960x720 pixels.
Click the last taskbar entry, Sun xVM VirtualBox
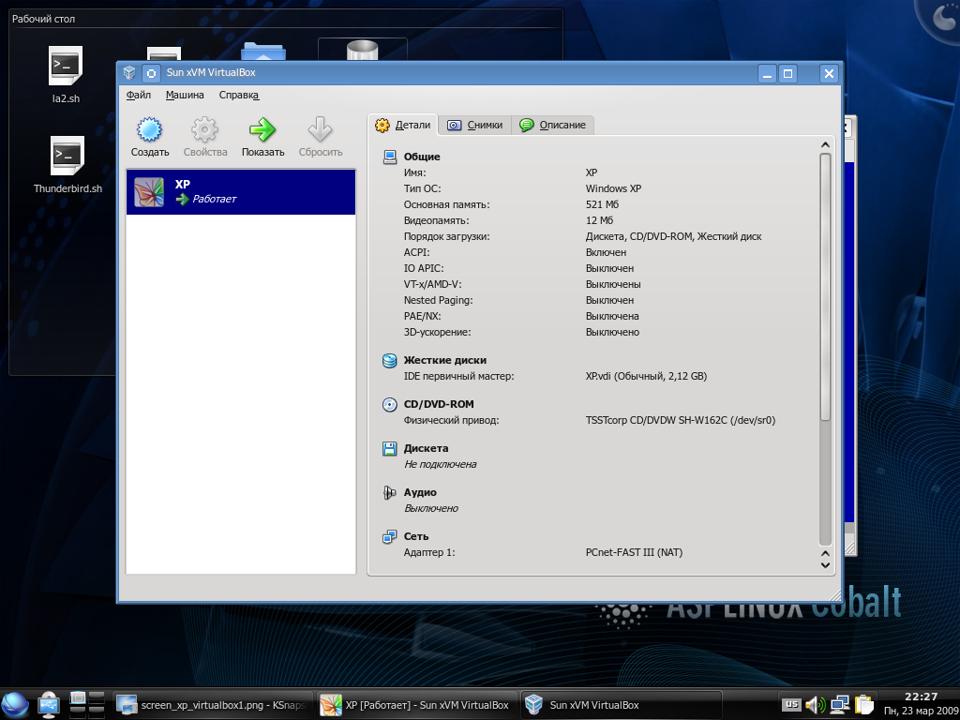(622, 705)
